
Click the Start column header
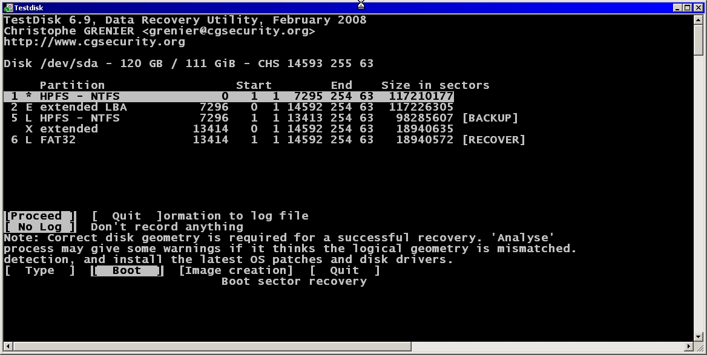tap(254, 85)
